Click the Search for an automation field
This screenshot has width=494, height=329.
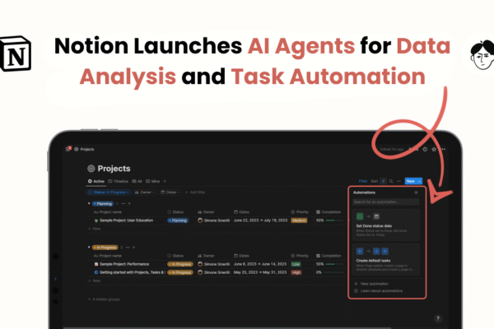(x=386, y=202)
